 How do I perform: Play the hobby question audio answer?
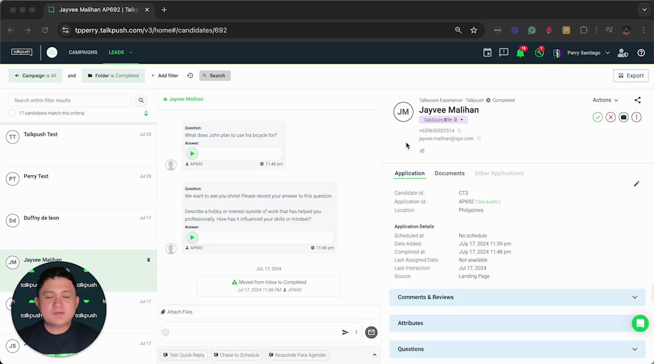coord(192,238)
